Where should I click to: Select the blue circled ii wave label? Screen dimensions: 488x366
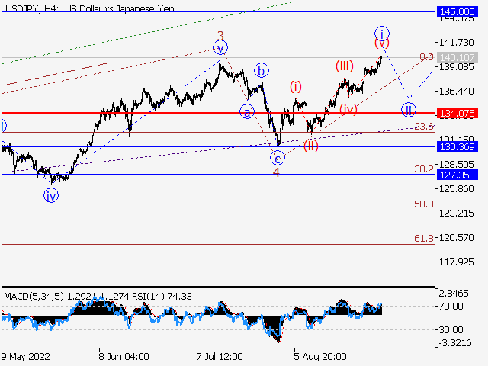coord(409,110)
